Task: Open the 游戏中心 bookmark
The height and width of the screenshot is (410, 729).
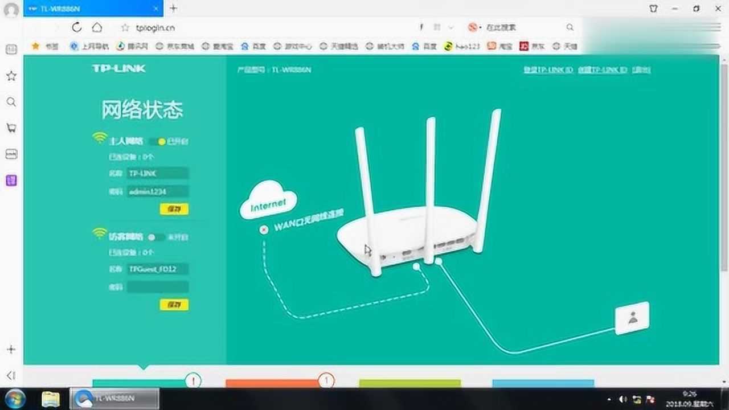Action: [293, 46]
